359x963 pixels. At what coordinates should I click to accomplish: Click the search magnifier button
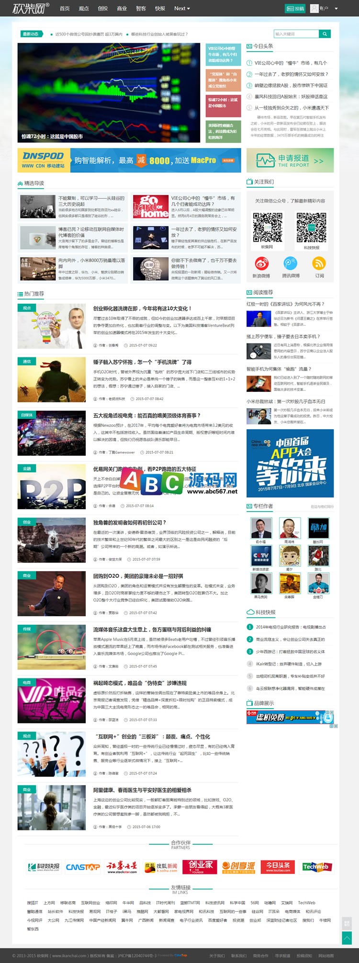(x=325, y=34)
